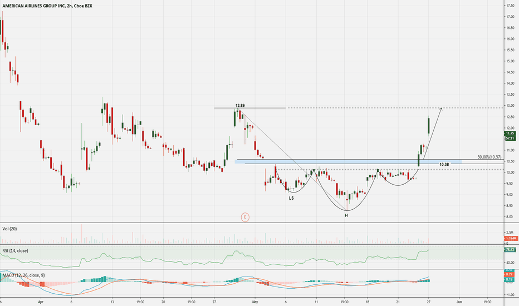This screenshot has width=519, height=306.
Task: Click the 78.73 RSI value tag
Action: [x=510, y=250]
